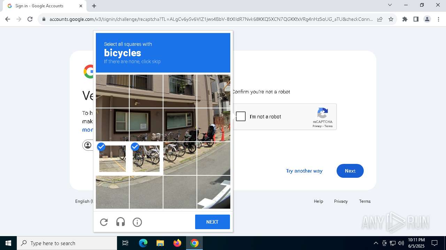Select tile with bicycles beside orange cones

[214, 125]
